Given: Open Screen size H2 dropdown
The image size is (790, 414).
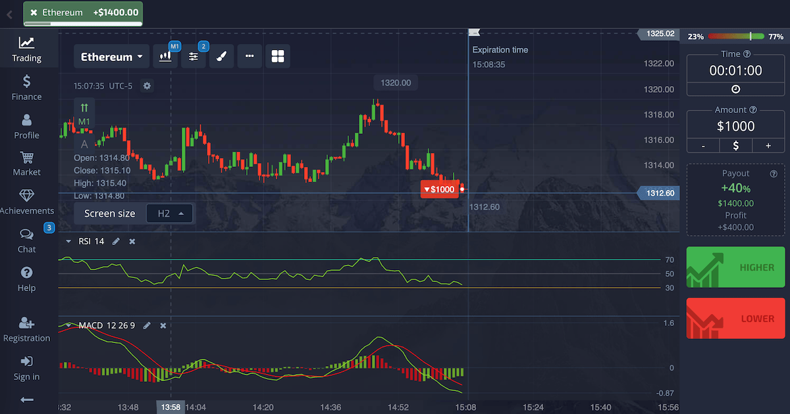Looking at the screenshot, I should point(170,214).
